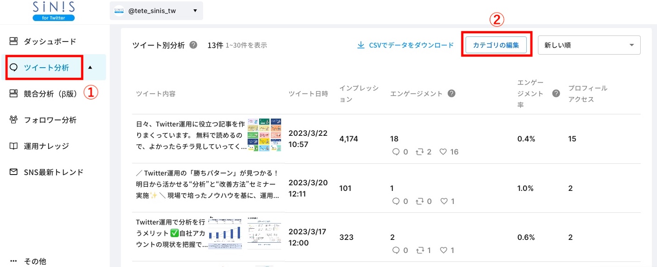The image size is (657, 267).
Task: Open thumbnail of the 2023/3/22 tweet
Action: click(264, 135)
